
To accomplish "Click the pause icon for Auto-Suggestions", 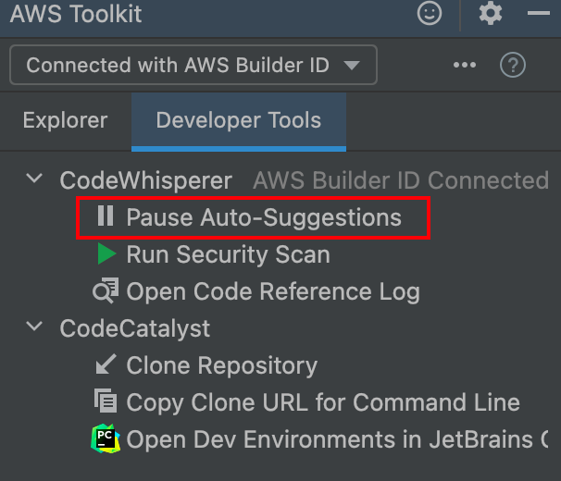I will tap(106, 216).
